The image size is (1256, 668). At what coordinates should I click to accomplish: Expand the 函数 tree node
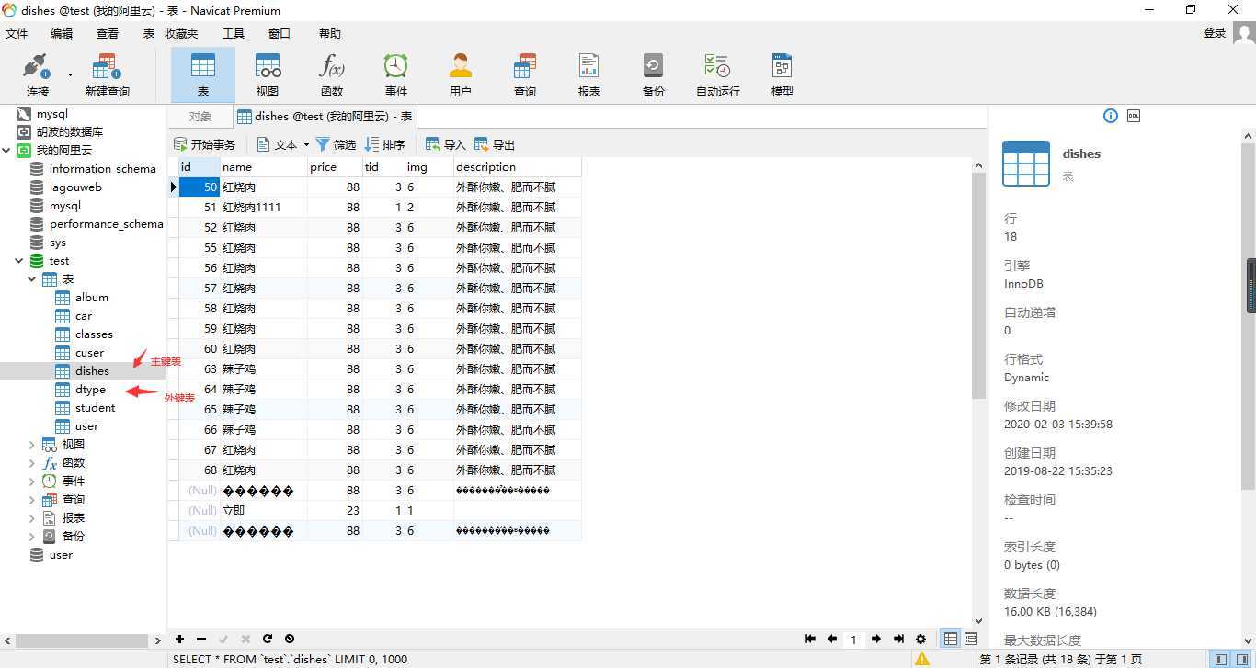point(32,463)
